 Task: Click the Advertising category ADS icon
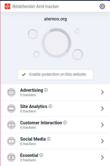tap(11, 92)
